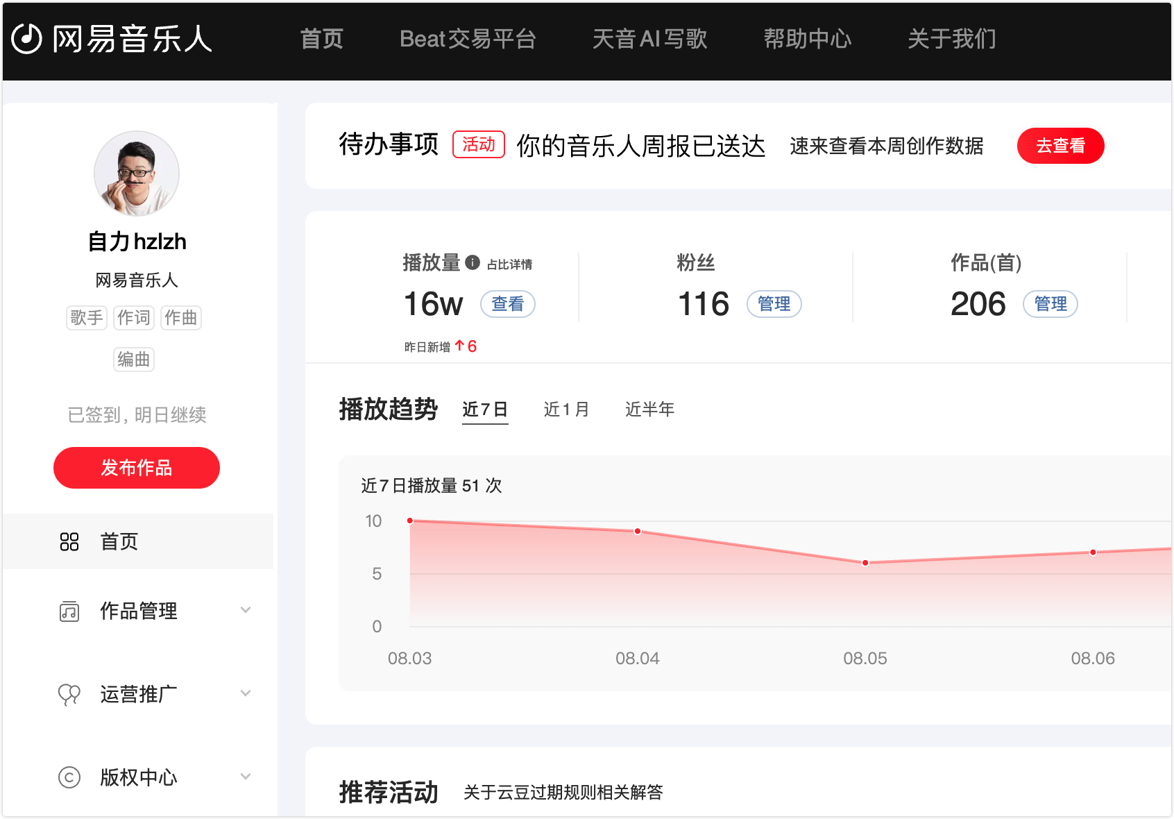Open 首页 in the top navigation
This screenshot has width=1174, height=819.
click(x=322, y=39)
